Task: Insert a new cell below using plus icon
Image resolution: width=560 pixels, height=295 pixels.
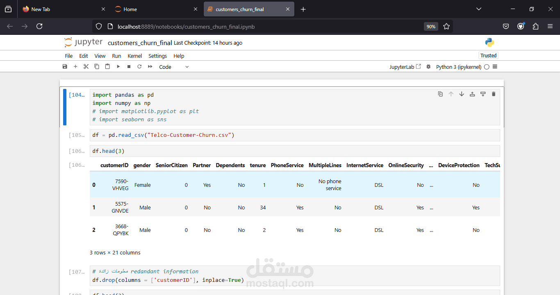Action: [75, 67]
